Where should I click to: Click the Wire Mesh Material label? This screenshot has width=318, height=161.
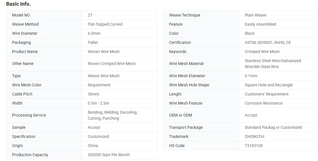186,64
